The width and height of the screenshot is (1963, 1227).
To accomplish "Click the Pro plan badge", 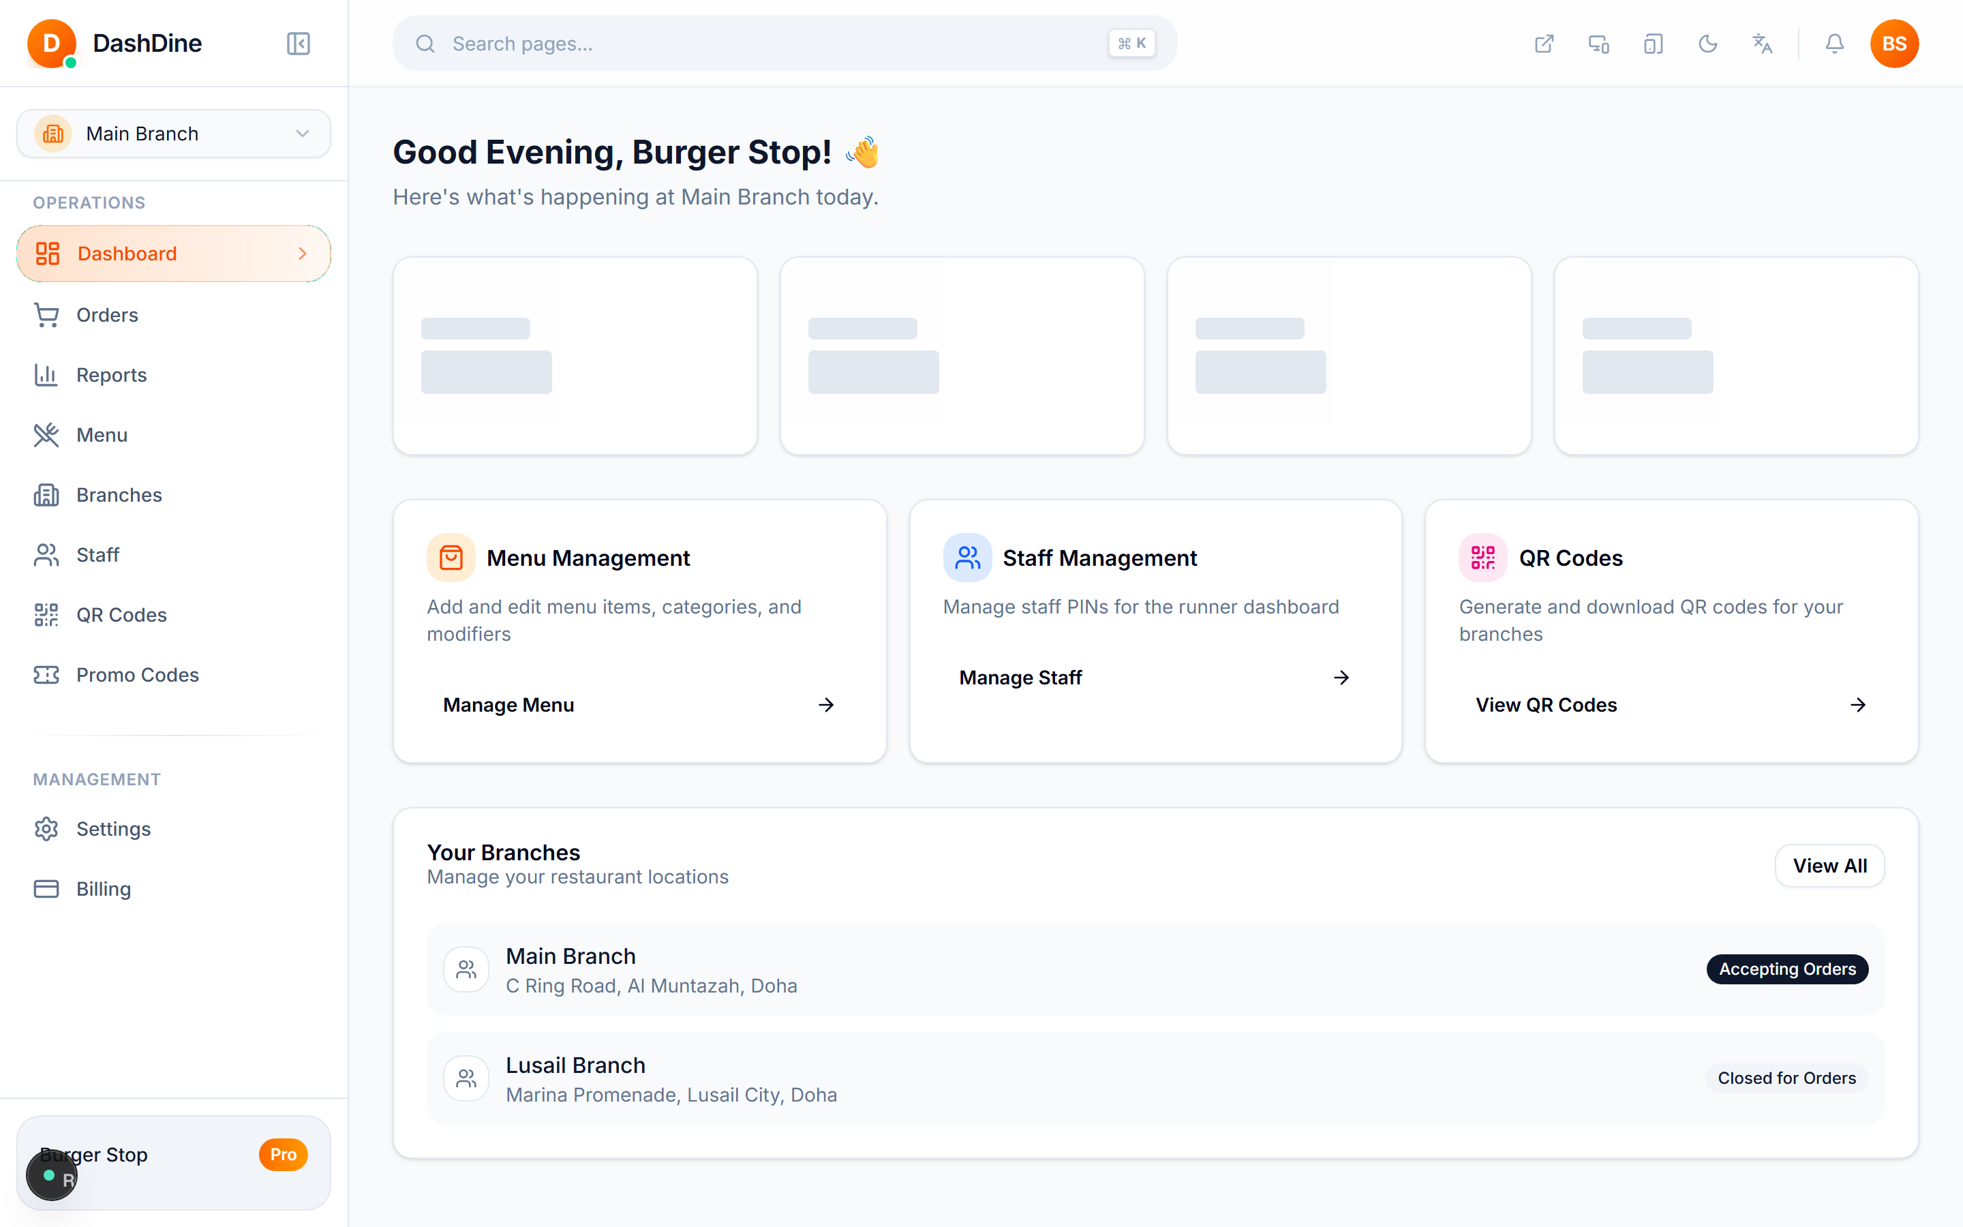I will 283,1154.
